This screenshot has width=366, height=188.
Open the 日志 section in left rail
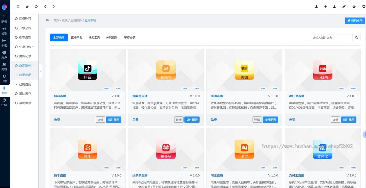pos(4,78)
